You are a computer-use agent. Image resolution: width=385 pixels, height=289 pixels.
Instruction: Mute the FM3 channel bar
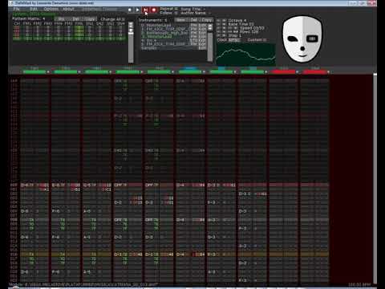[96, 71]
